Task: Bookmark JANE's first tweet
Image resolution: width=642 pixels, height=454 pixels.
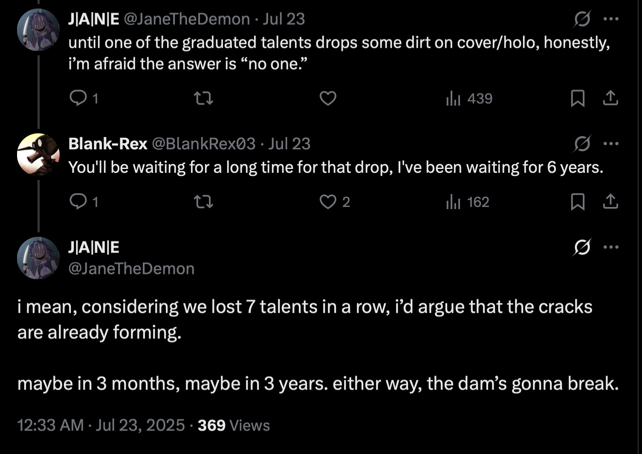Action: pos(577,99)
